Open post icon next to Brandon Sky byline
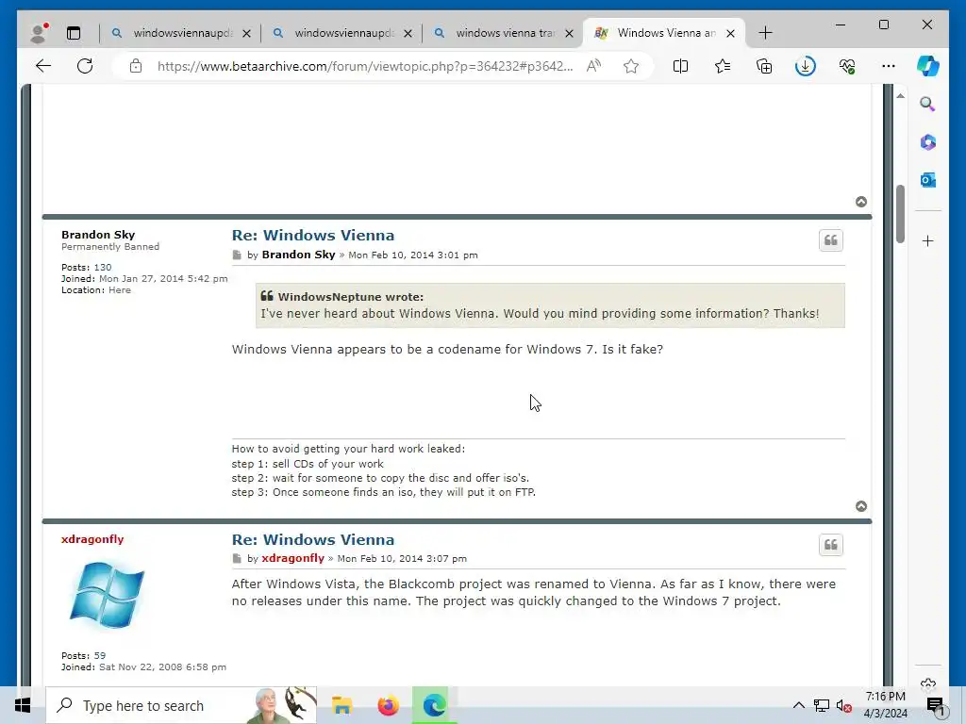Viewport: 966px width, 724px height. click(237, 255)
